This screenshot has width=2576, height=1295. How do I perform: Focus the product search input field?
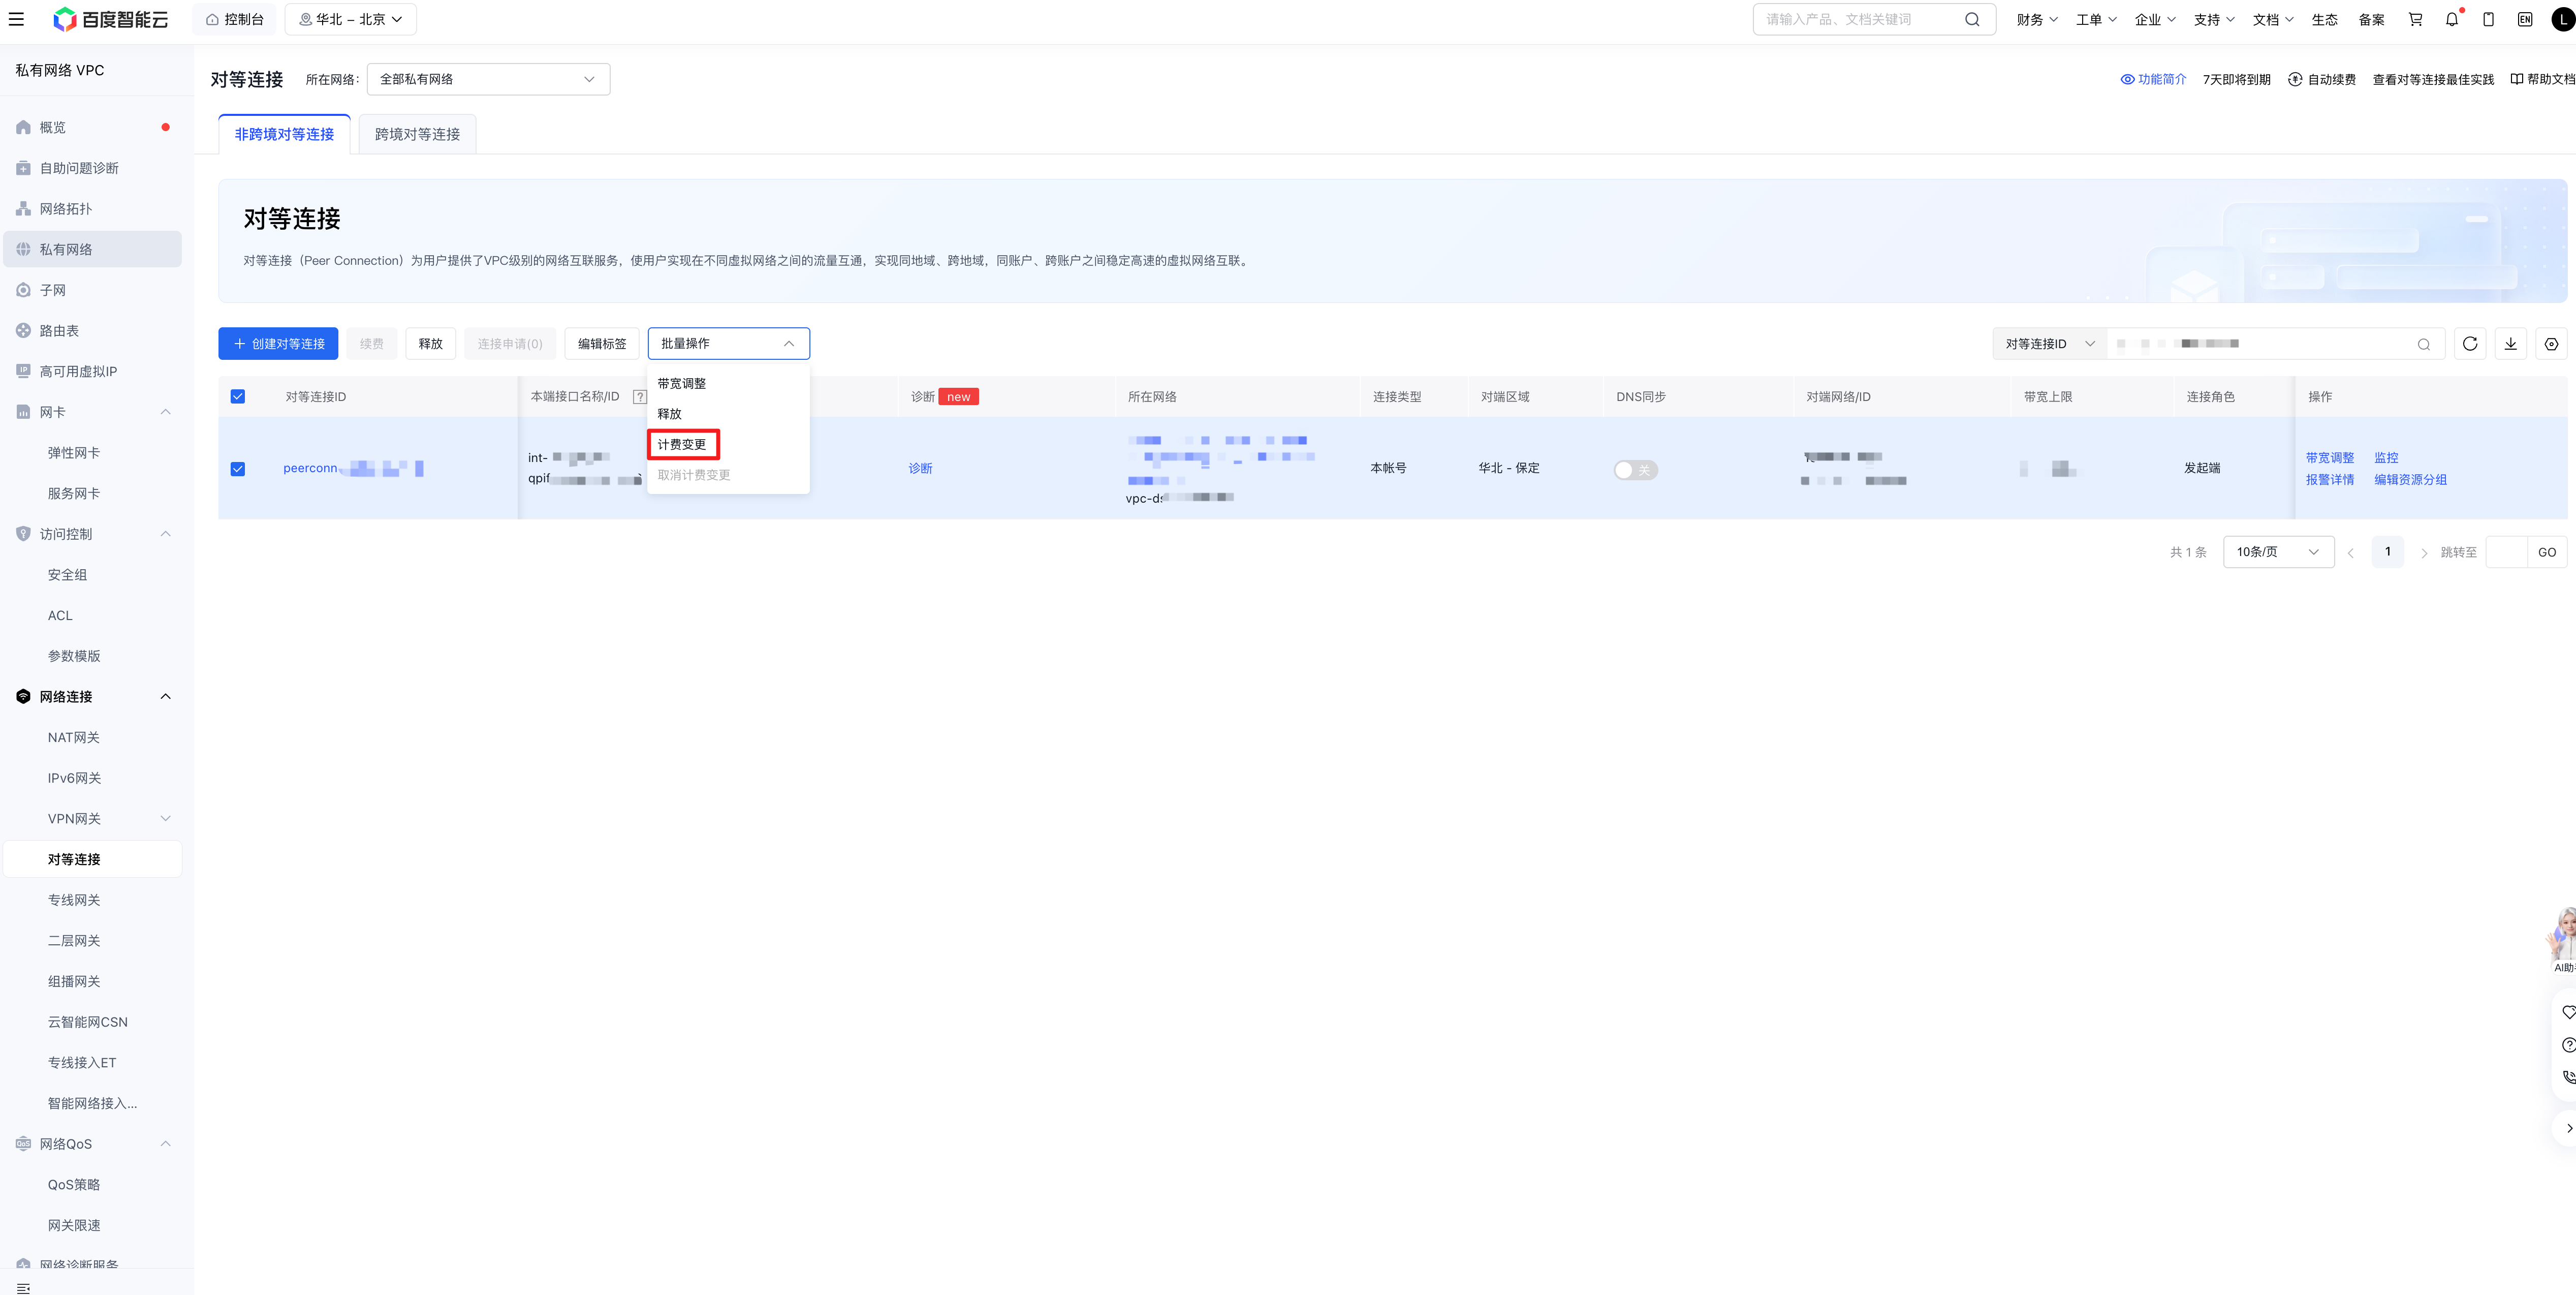(x=1860, y=19)
